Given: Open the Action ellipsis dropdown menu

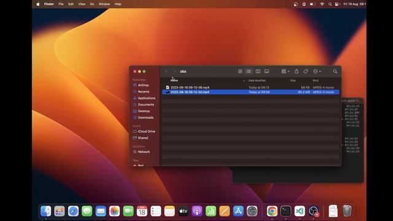Looking at the screenshot, I should (x=317, y=71).
